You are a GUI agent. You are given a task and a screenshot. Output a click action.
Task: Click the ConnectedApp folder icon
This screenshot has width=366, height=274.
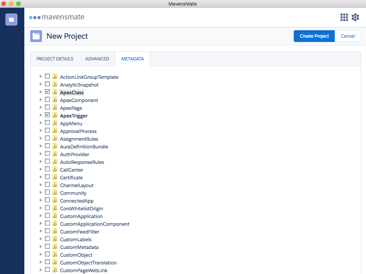pos(55,200)
